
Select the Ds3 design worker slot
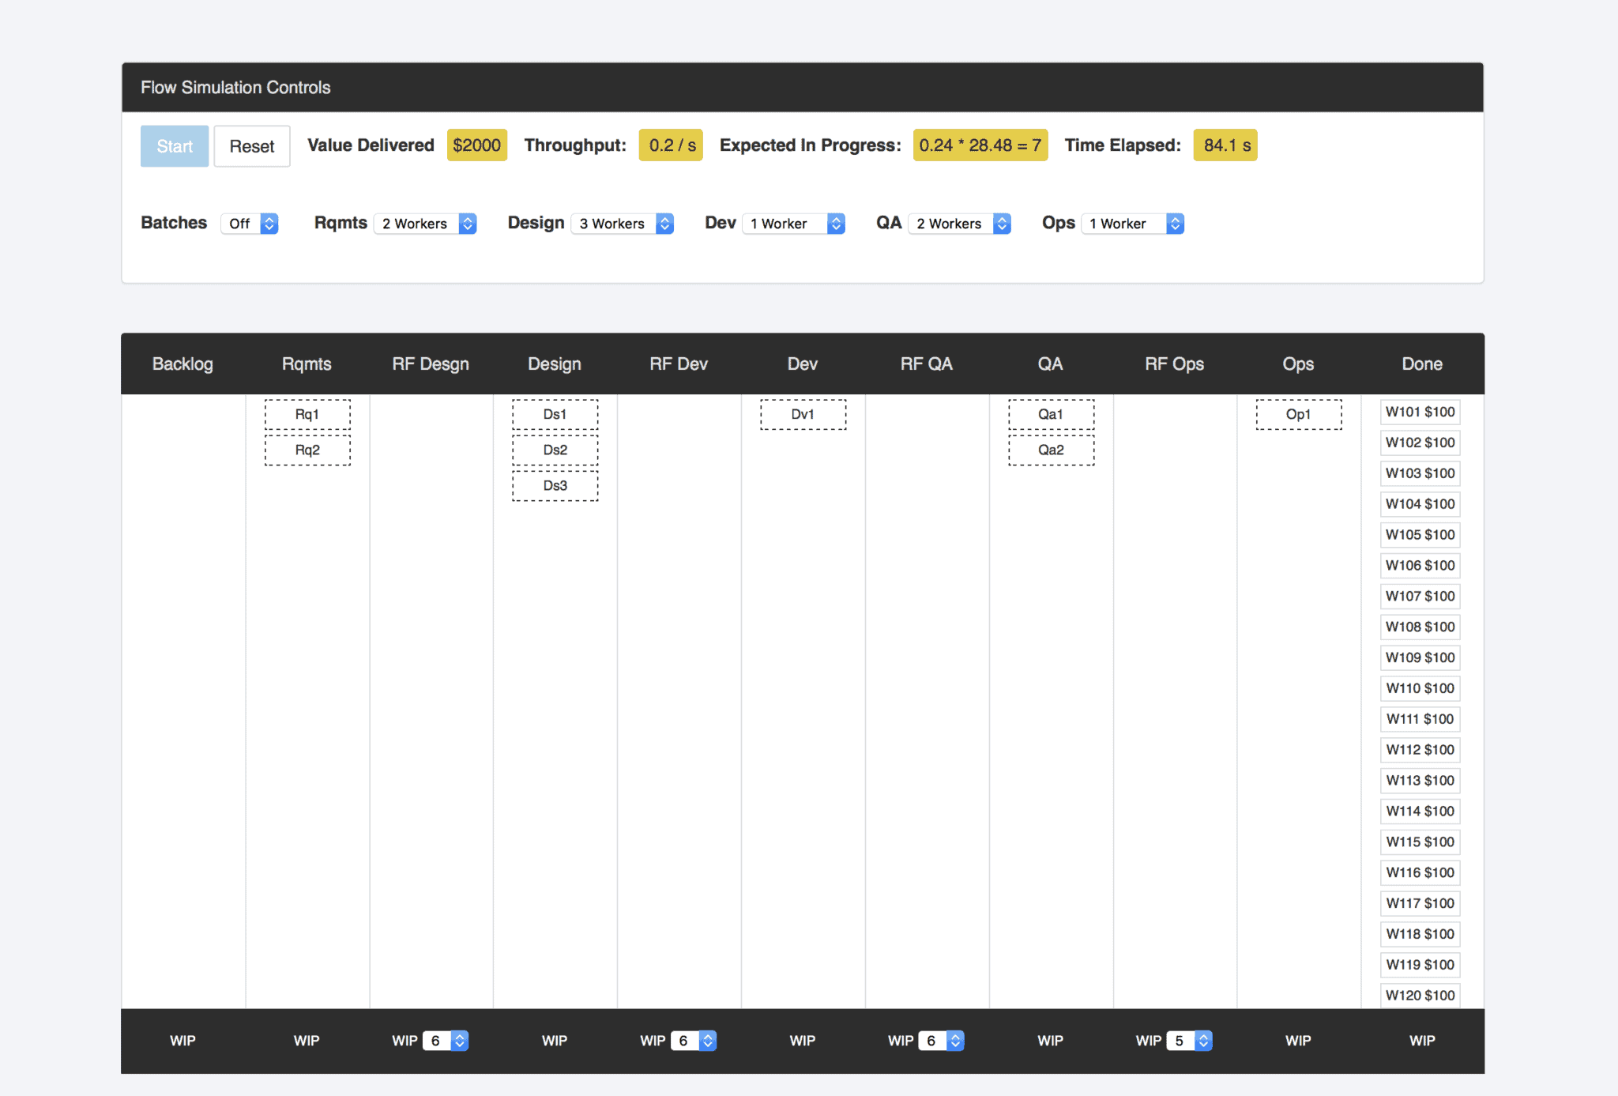555,485
